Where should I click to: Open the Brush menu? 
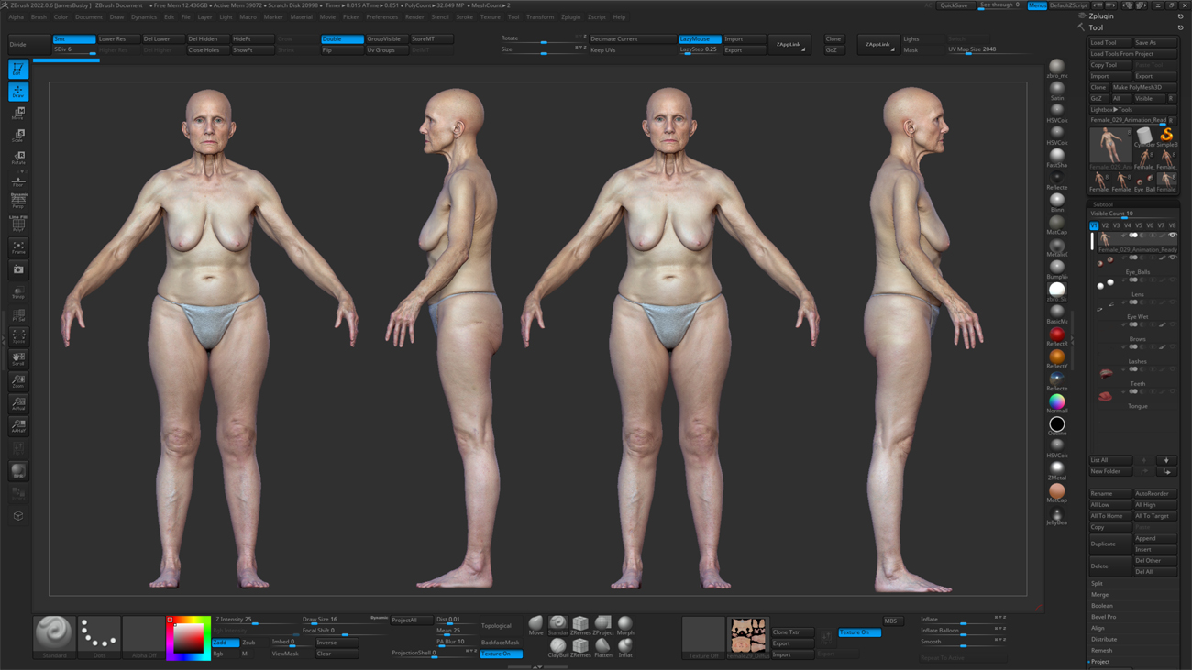click(39, 17)
